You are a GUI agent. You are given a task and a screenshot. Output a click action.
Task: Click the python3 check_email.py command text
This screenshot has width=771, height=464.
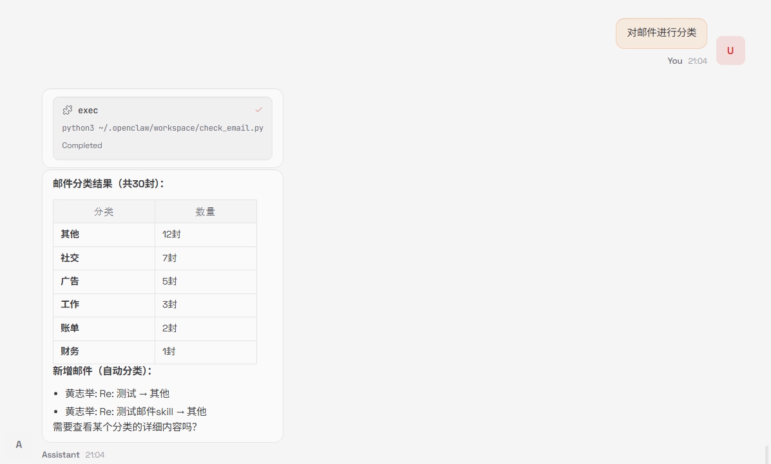(162, 128)
